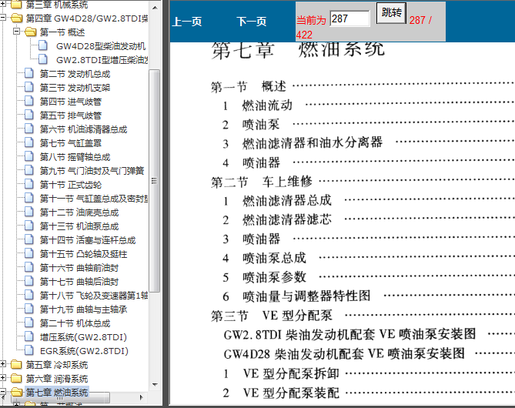
Task: Click the tree horizontal scrollbar thumb
Action: point(60,397)
